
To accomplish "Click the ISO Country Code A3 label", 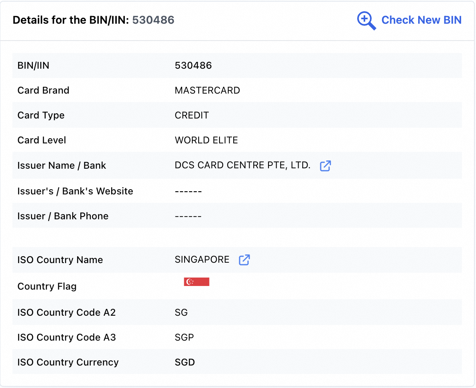I will (67, 337).
